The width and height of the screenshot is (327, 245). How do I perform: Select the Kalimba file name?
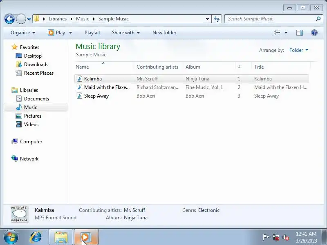(93, 79)
